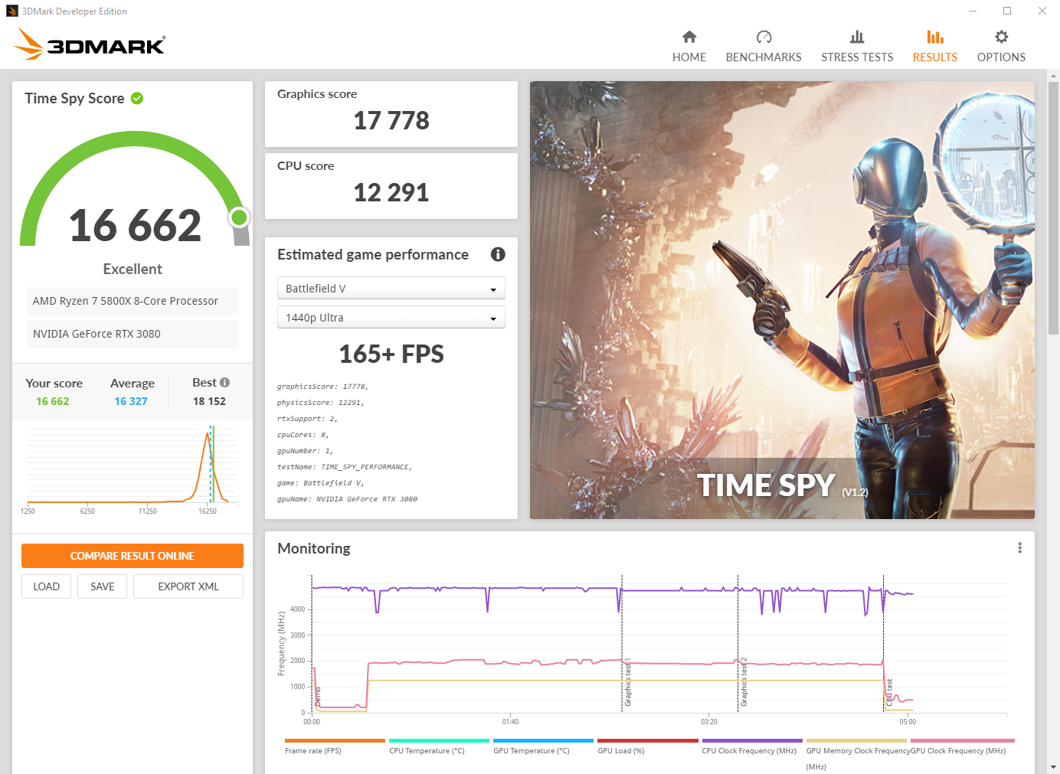The height and width of the screenshot is (774, 1060).
Task: Click the Average score value 16 327
Action: pos(131,401)
